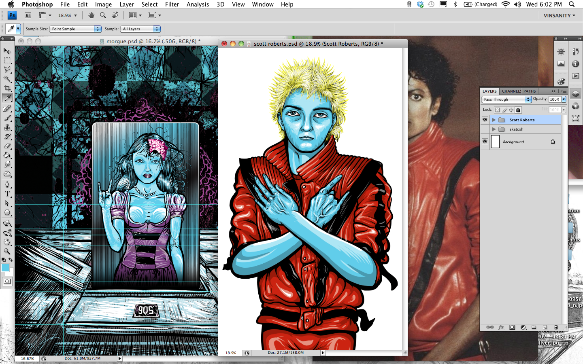Switch to the Channels tab
The width and height of the screenshot is (583, 364).
pos(511,91)
